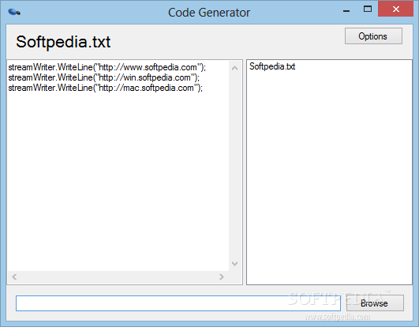Click the code line with www.softpedia.com
Screen dimensions: 419x331
click(x=107, y=67)
